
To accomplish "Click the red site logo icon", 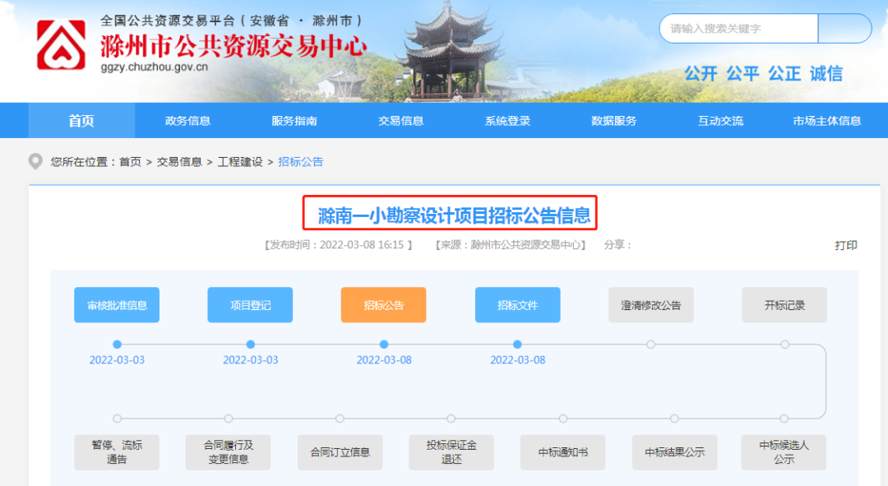I will (61, 45).
